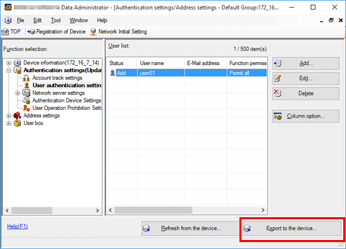Open the Edit menu
This screenshot has height=249, width=346.
37,21
